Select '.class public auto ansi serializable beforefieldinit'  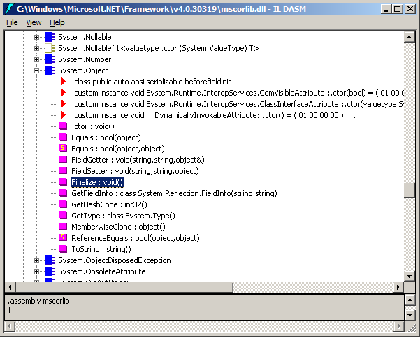pos(151,82)
